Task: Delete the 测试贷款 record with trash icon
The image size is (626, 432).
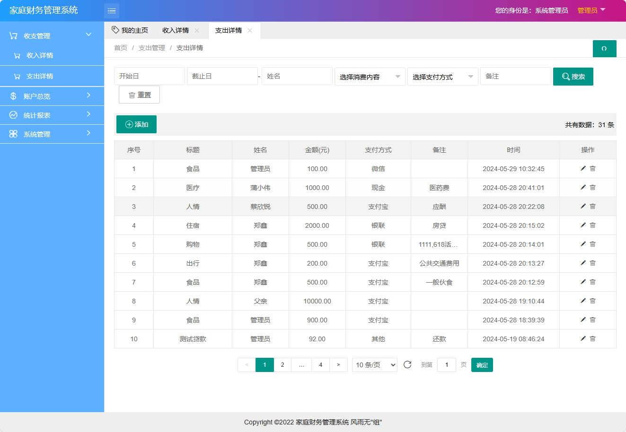Action: click(x=593, y=338)
